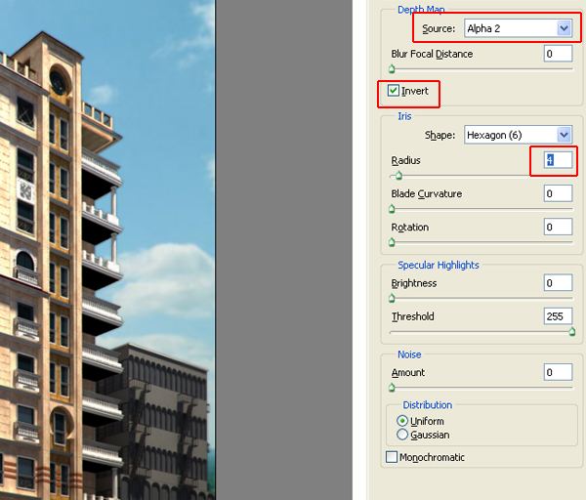
Task: Click the Blur Focal Distance slider handle
Action: point(392,69)
